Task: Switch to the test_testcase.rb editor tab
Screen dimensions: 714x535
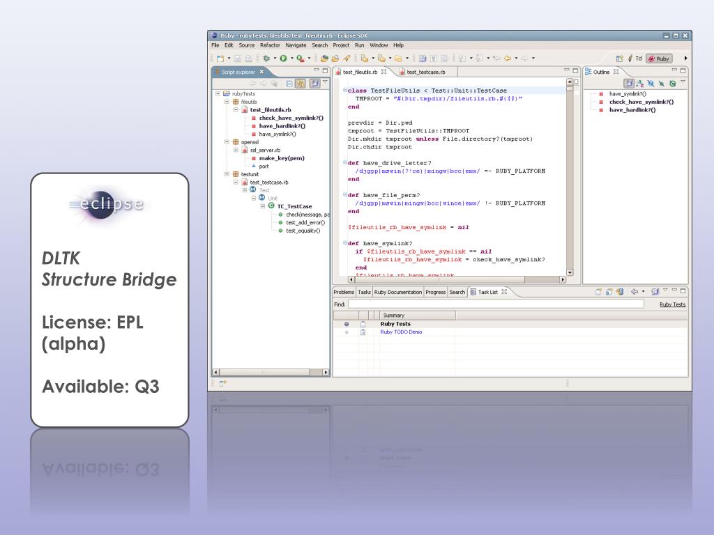Action: [426, 72]
